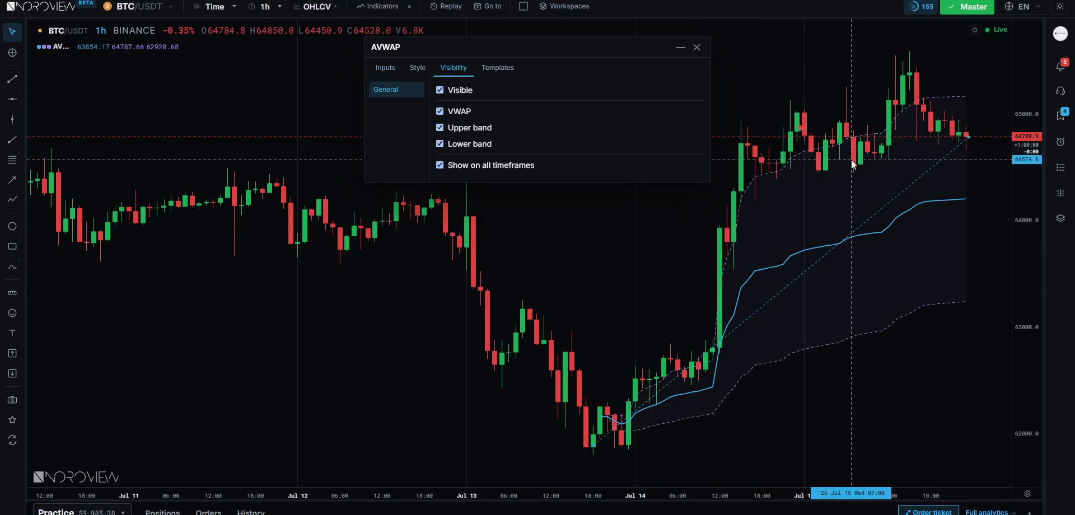Open the alarm clock panel
The width and height of the screenshot is (1075, 515).
tap(1060, 142)
